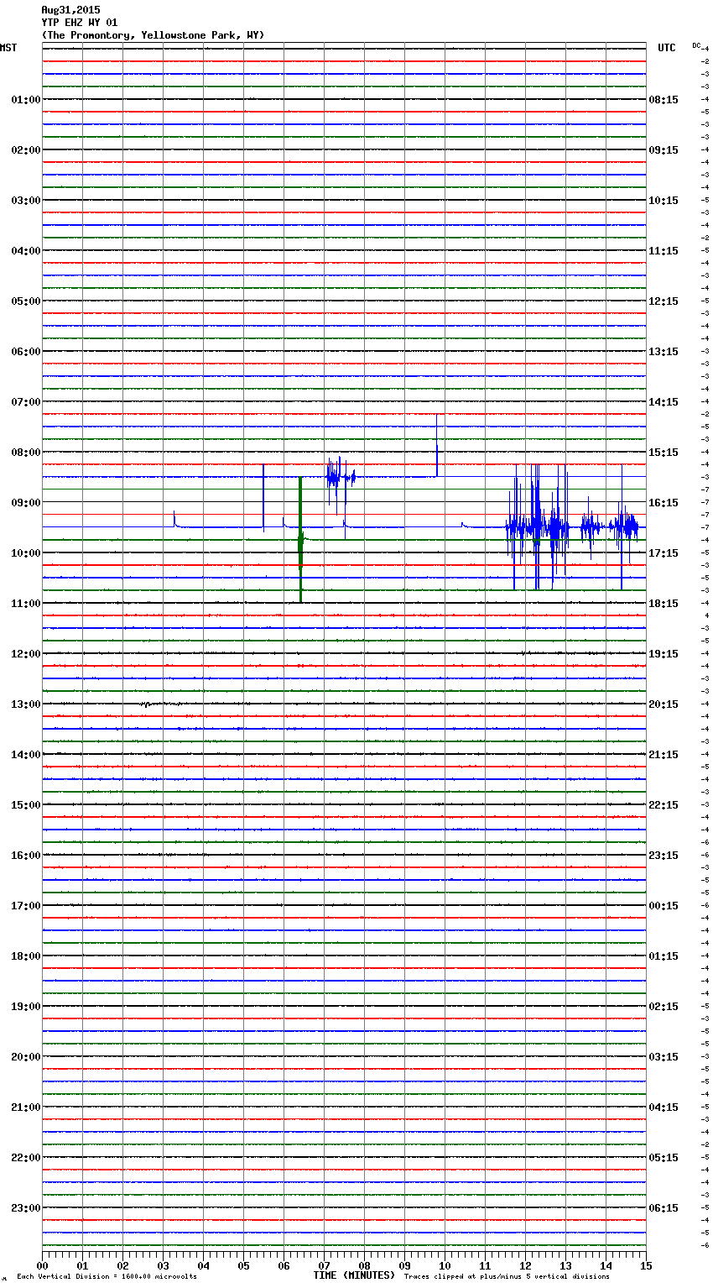Select the 08:00 MST time label

coord(26,453)
